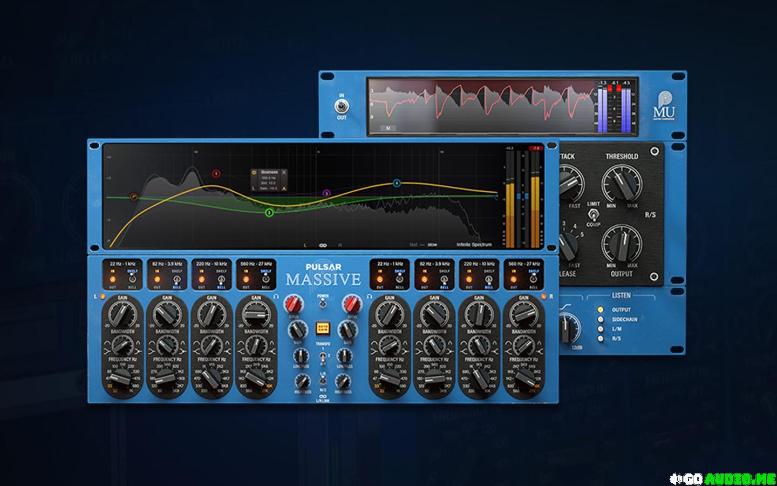Show the L channel curve in graph
The width and height of the screenshot is (777, 486).
[x=305, y=245]
